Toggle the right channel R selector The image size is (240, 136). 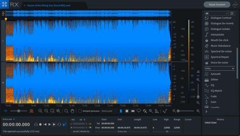pos(3,83)
